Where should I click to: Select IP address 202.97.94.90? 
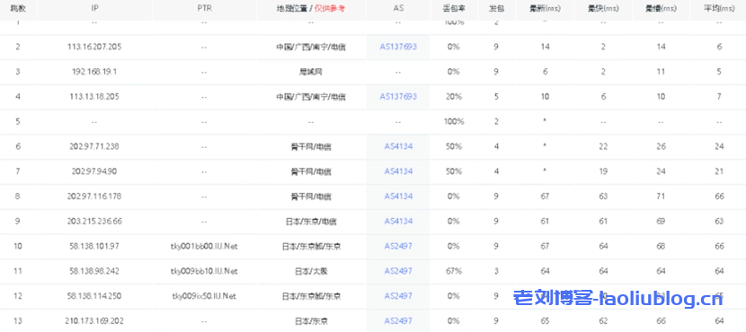pos(94,171)
